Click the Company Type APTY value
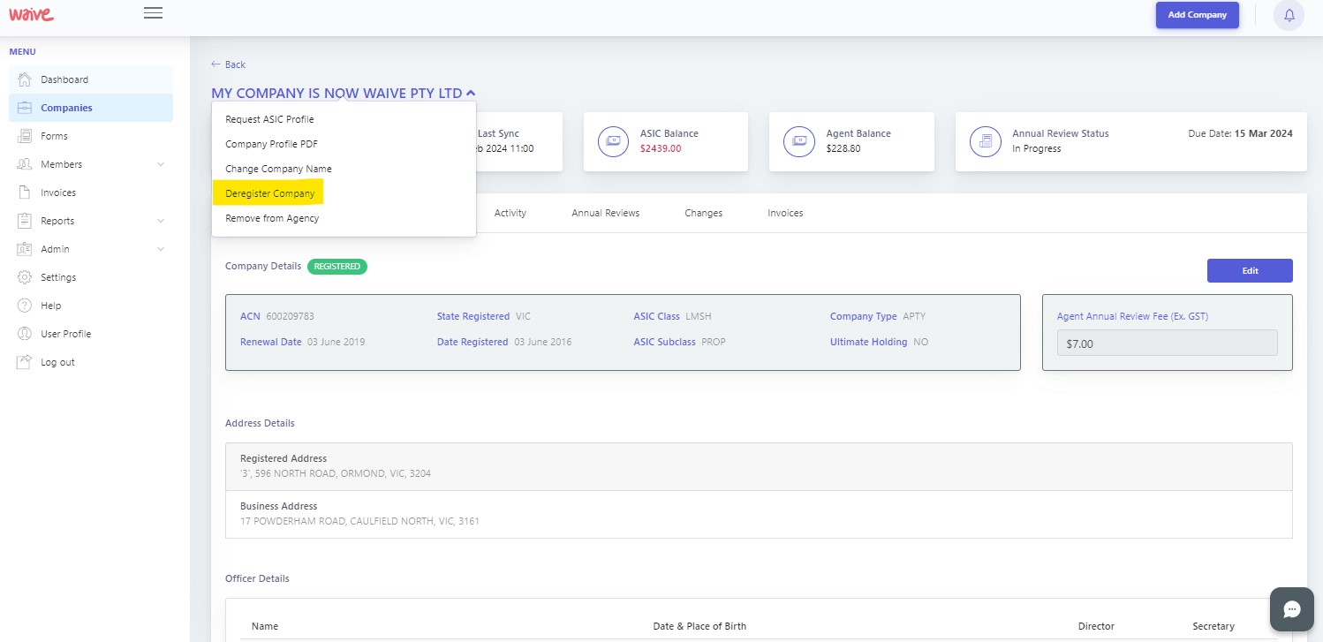 coord(914,316)
